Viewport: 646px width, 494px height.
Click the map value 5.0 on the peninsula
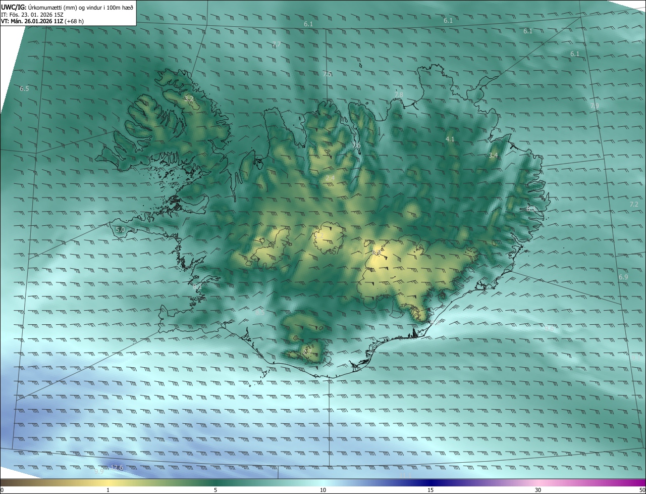pos(120,230)
